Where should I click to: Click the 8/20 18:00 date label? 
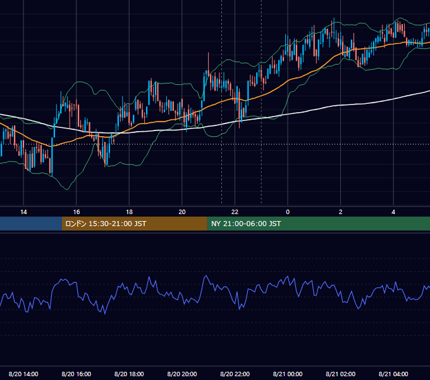click(x=129, y=374)
